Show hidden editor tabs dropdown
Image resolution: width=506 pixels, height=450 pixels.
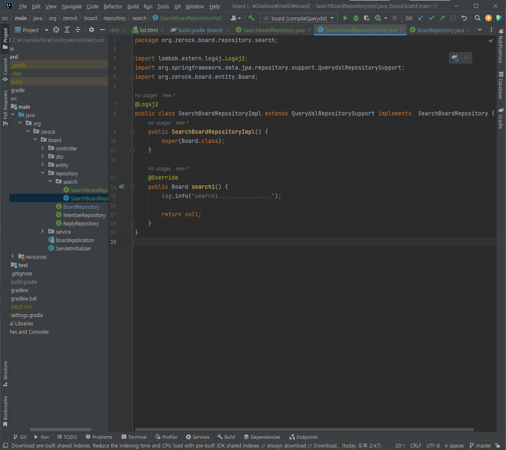(x=480, y=30)
